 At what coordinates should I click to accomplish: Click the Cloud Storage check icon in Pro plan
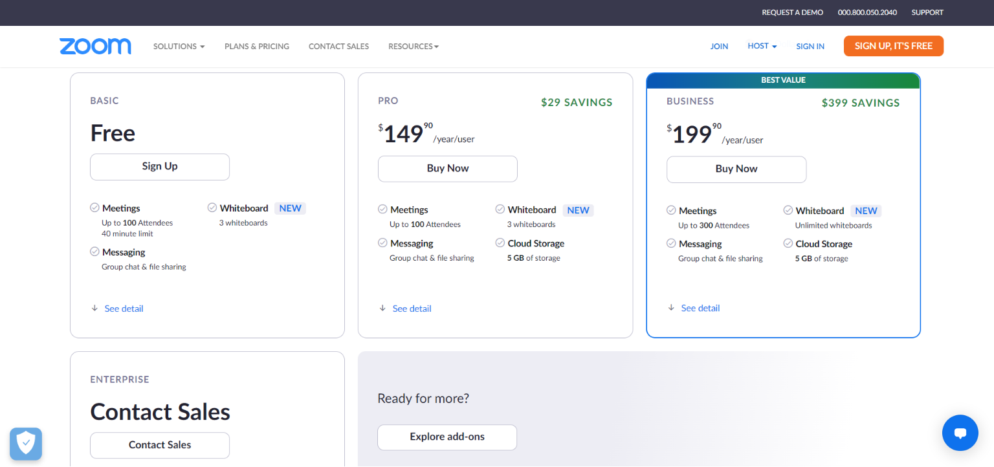coord(500,243)
